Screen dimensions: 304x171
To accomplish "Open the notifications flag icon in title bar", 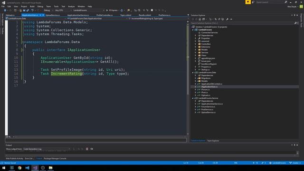I will [x=248, y=2].
